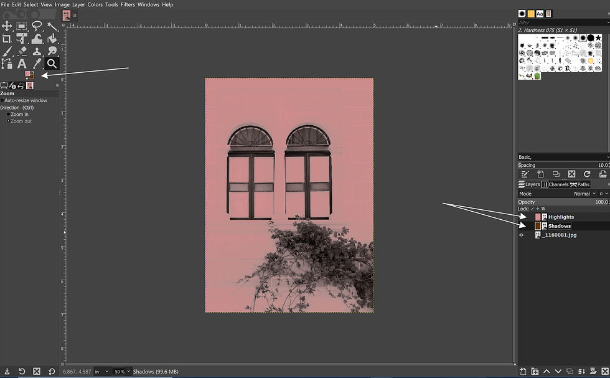Raise the selected layer one step
The height and width of the screenshot is (378, 610).
tap(547, 371)
